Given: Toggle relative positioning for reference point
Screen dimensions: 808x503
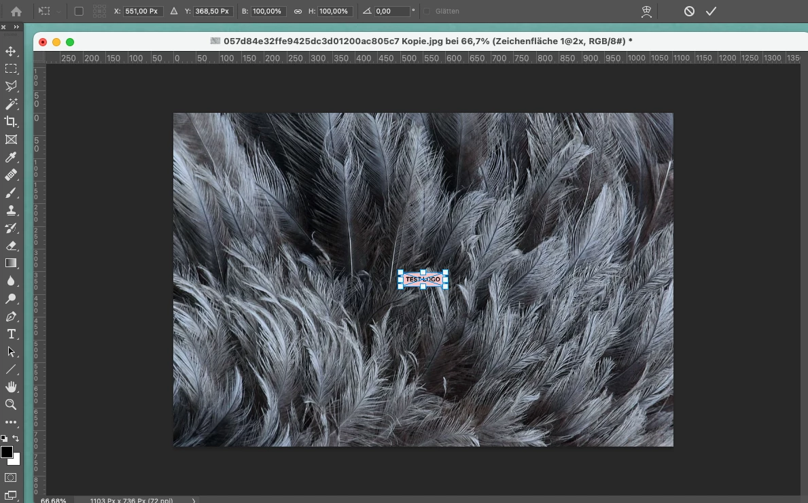Looking at the screenshot, I should pyautogui.click(x=174, y=12).
